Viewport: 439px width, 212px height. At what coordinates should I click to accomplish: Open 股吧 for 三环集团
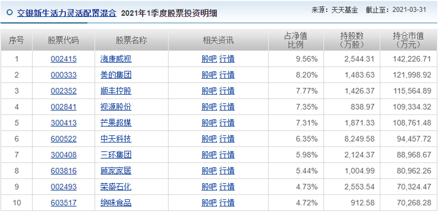click(209, 155)
